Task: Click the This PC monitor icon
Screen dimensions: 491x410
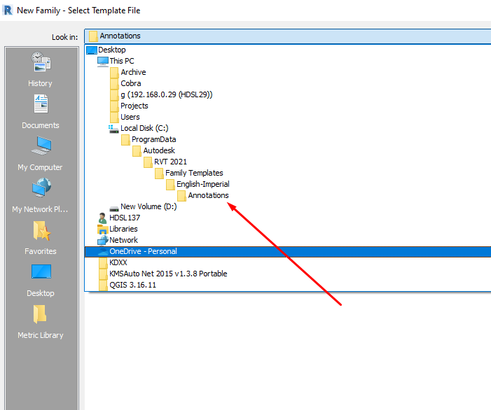Action: 103,62
